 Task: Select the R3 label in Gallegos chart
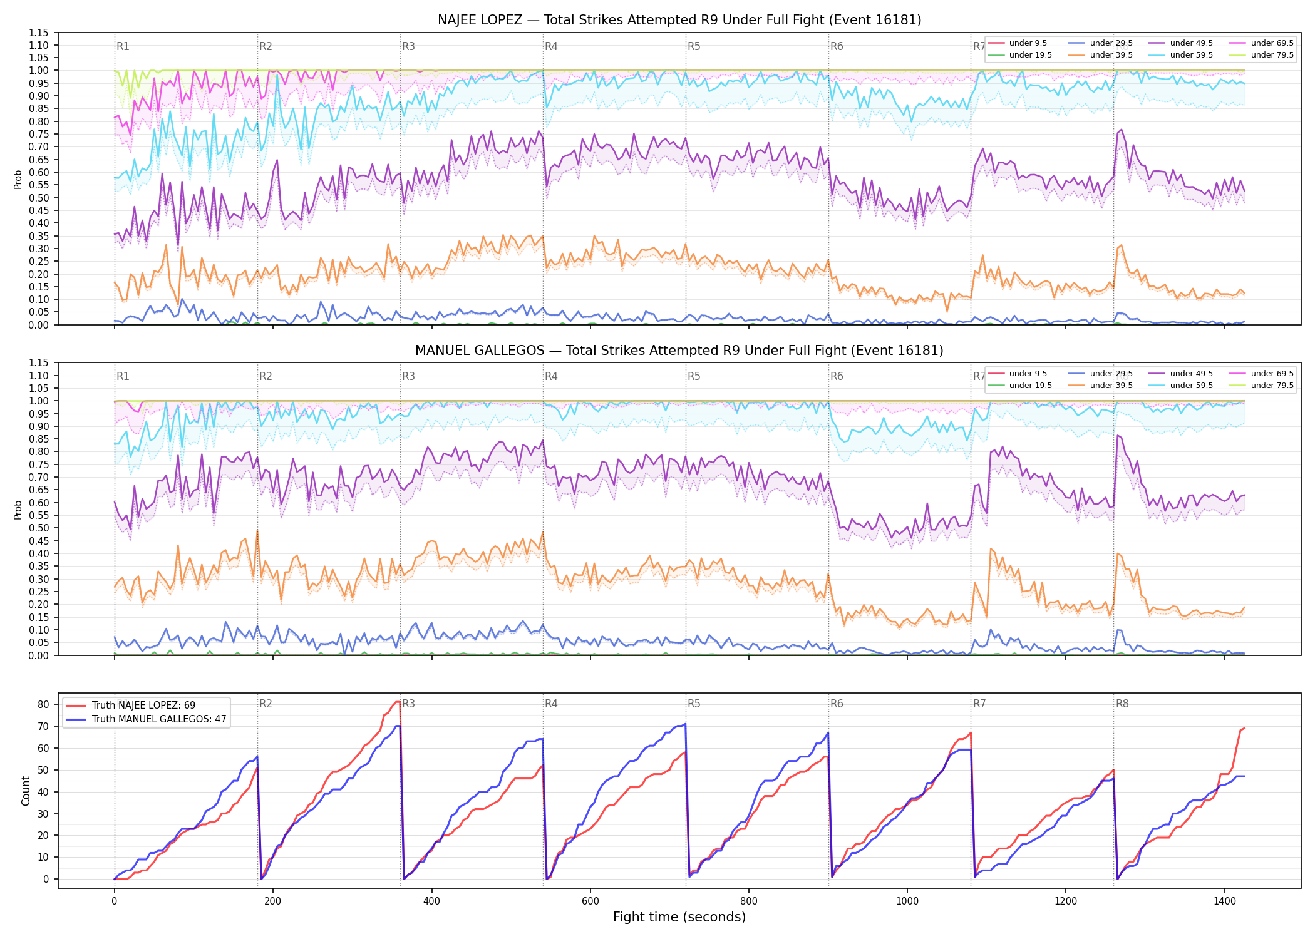[x=408, y=376]
